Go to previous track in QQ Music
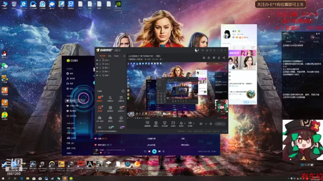Viewport: 323px width, 181px height. pos(149,152)
